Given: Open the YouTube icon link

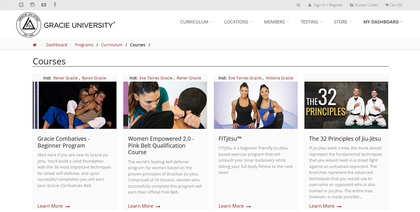Looking at the screenshot, I should pyautogui.click(x=44, y=5).
